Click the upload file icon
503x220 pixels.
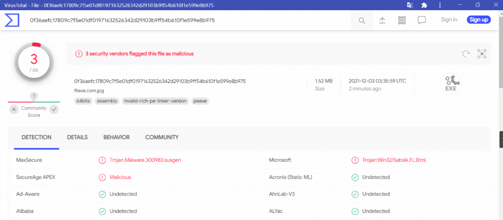[382, 20]
